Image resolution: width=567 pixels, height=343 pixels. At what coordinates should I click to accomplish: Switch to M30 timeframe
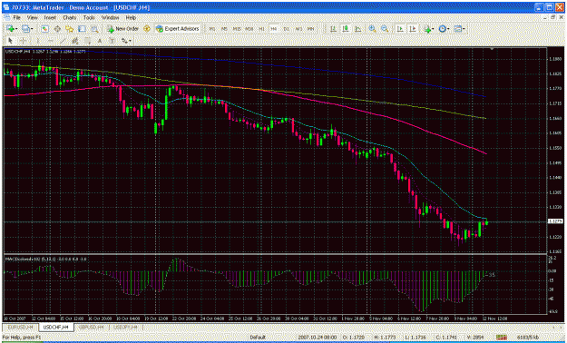pyautogui.click(x=249, y=29)
